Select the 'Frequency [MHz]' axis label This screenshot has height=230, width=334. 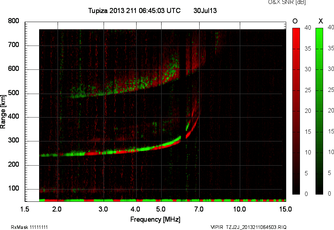point(155,220)
